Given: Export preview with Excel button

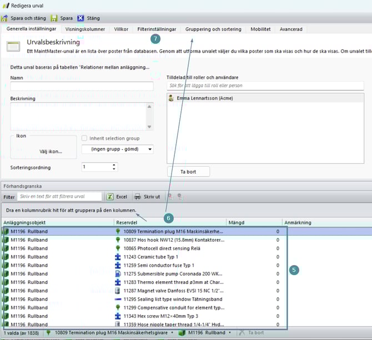Looking at the screenshot, I should (117, 197).
